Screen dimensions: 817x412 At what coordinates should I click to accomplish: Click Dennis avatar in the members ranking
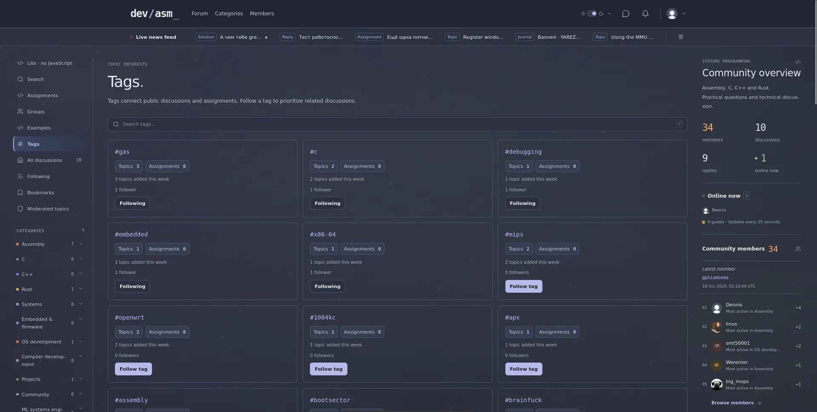pos(717,308)
